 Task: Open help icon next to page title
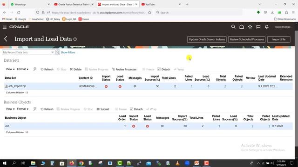click(75, 39)
